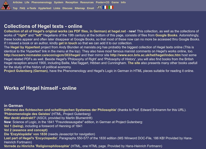Follow the "left" Hegelians link
The height and width of the screenshot is (149, 206).
(38, 35)
